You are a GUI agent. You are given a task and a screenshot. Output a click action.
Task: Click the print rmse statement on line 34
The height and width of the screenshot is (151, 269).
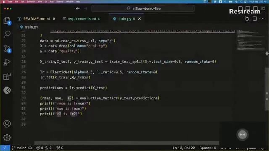coord(65,104)
